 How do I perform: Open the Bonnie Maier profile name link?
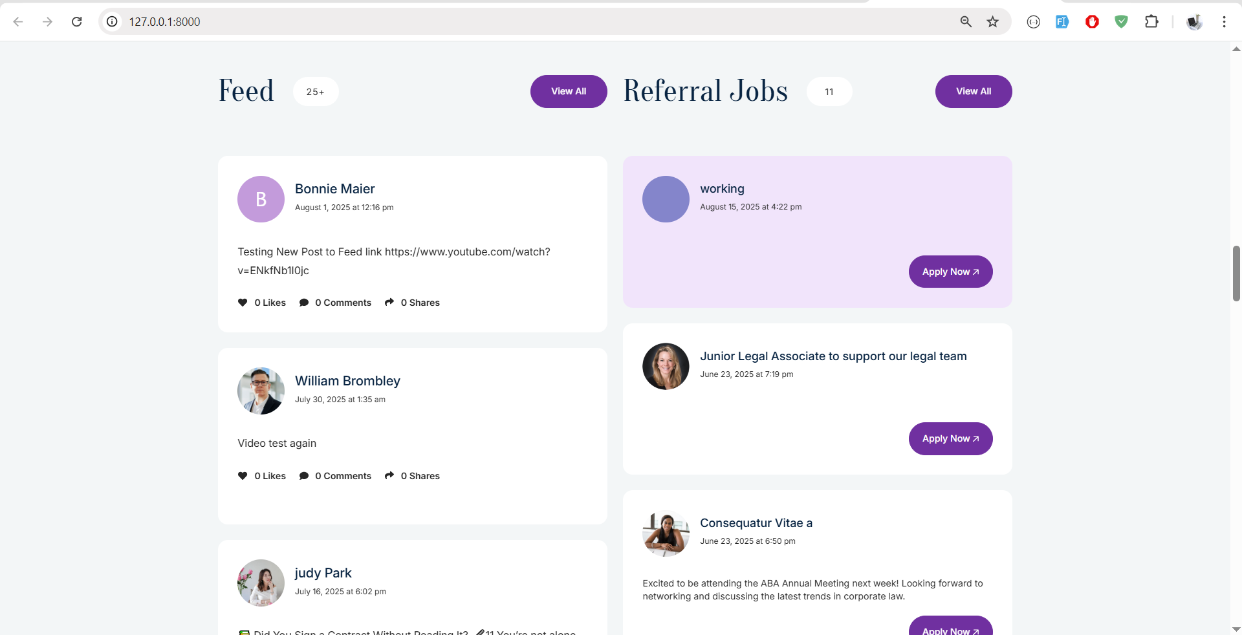pyautogui.click(x=334, y=189)
